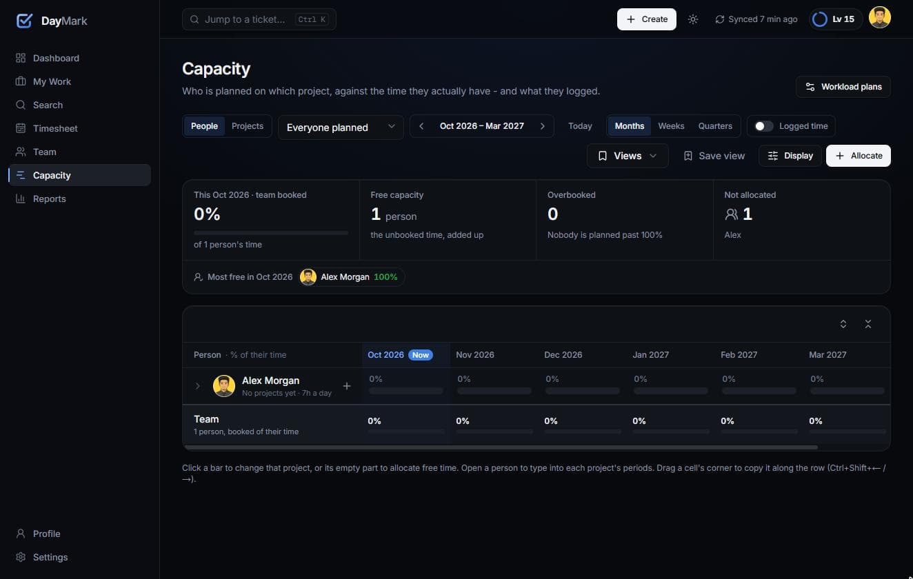Open Team page in the sidebar
The image size is (913, 579).
click(x=79, y=152)
